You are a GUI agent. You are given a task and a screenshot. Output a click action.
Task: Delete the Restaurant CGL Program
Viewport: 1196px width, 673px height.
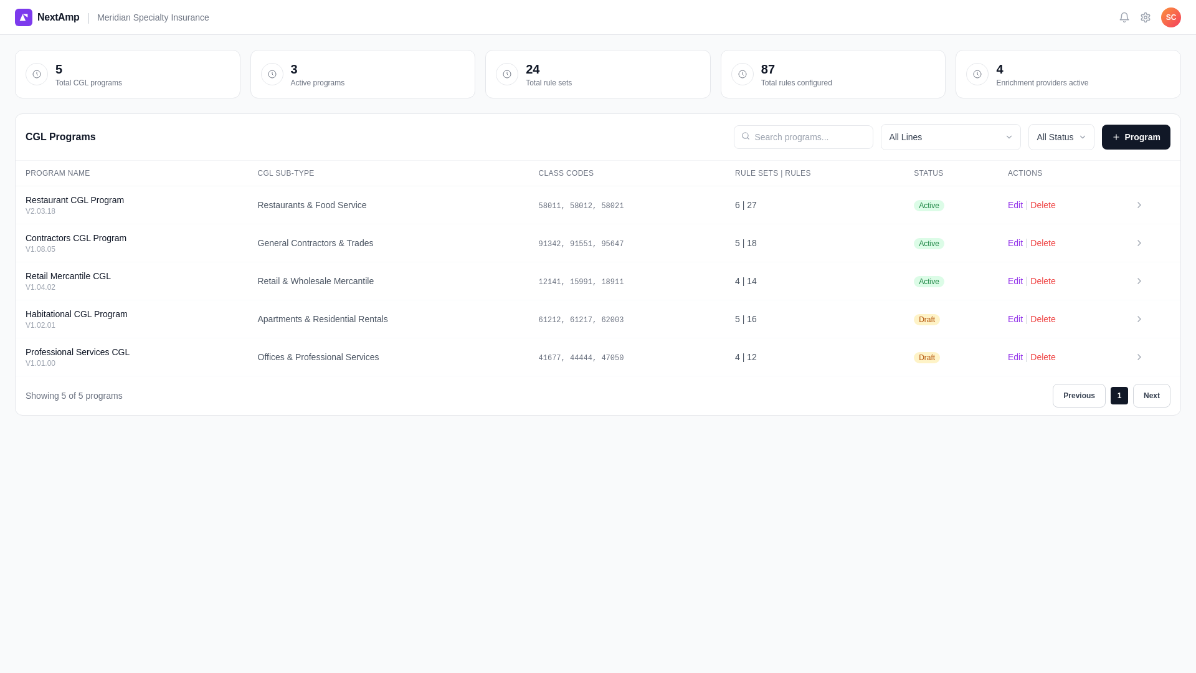pos(1043,205)
